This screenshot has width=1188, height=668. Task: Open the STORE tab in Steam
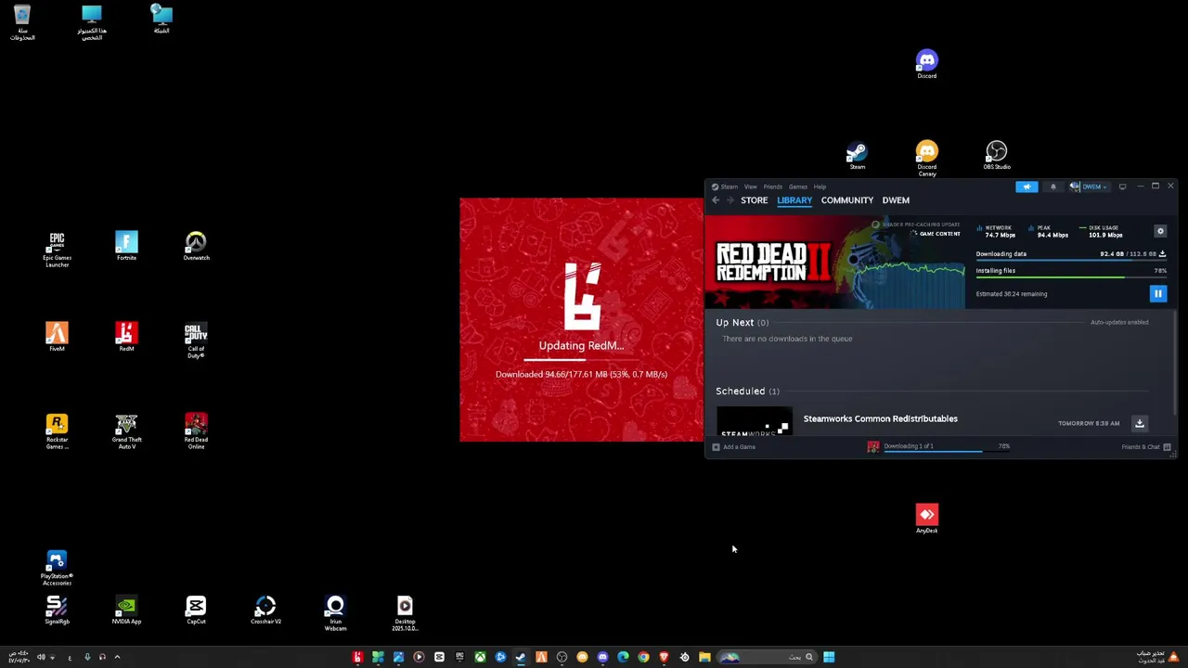pos(754,200)
